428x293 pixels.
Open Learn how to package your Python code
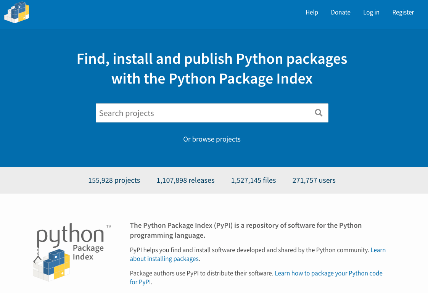(x=328, y=274)
